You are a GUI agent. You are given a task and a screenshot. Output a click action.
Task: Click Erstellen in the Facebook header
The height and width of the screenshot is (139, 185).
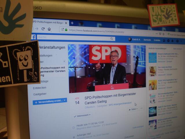coord(157,40)
